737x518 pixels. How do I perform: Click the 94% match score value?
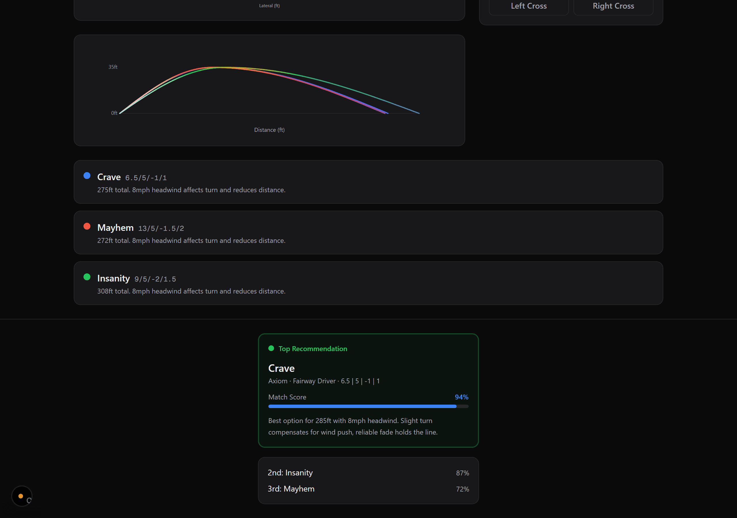[x=461, y=397]
